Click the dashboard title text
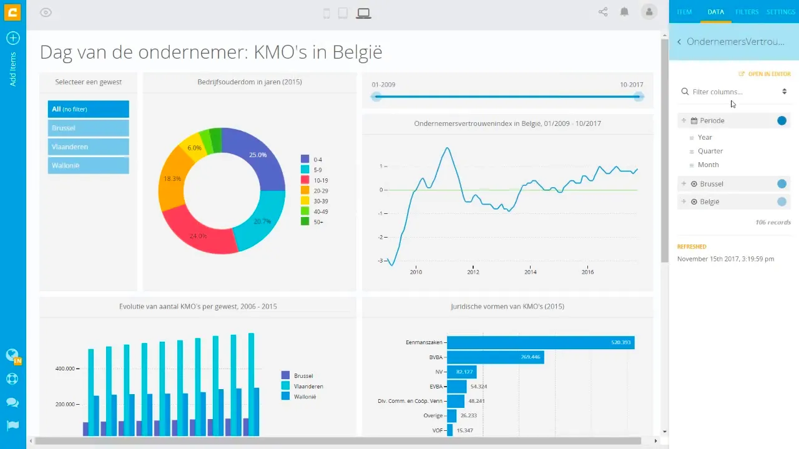799x449 pixels. 211,52
